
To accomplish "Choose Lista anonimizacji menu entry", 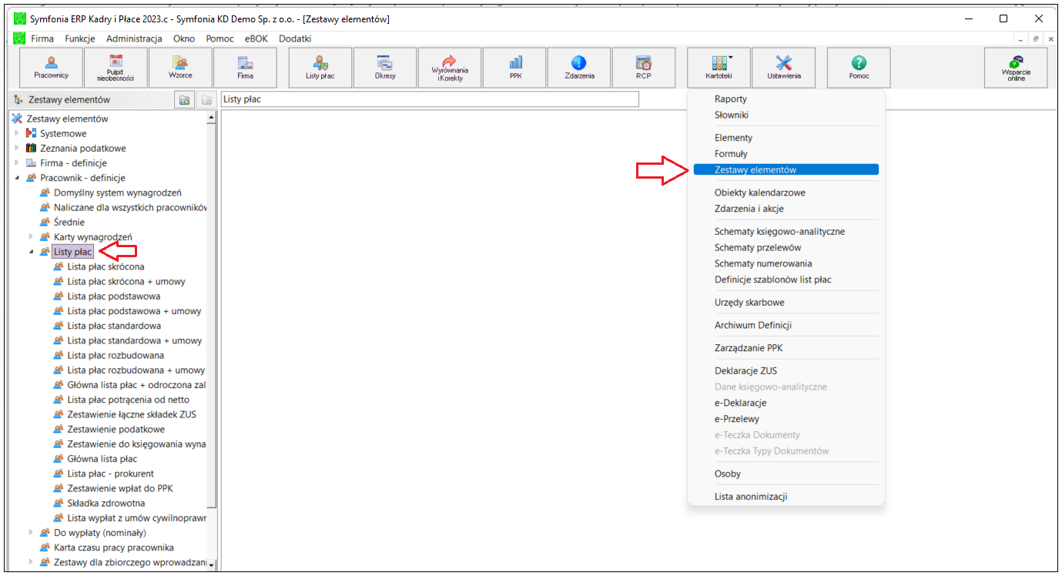I will [786, 497].
